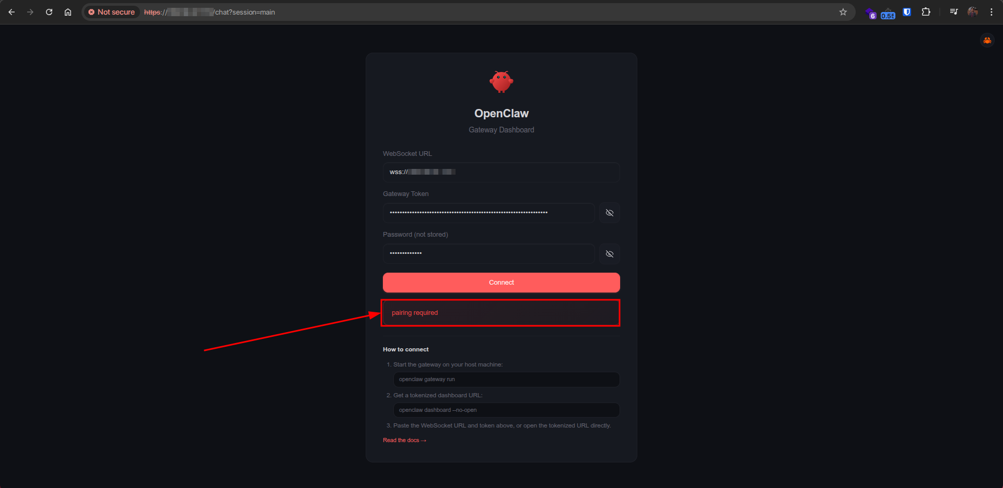This screenshot has width=1003, height=488.
Task: Reload the page
Action: (49, 12)
